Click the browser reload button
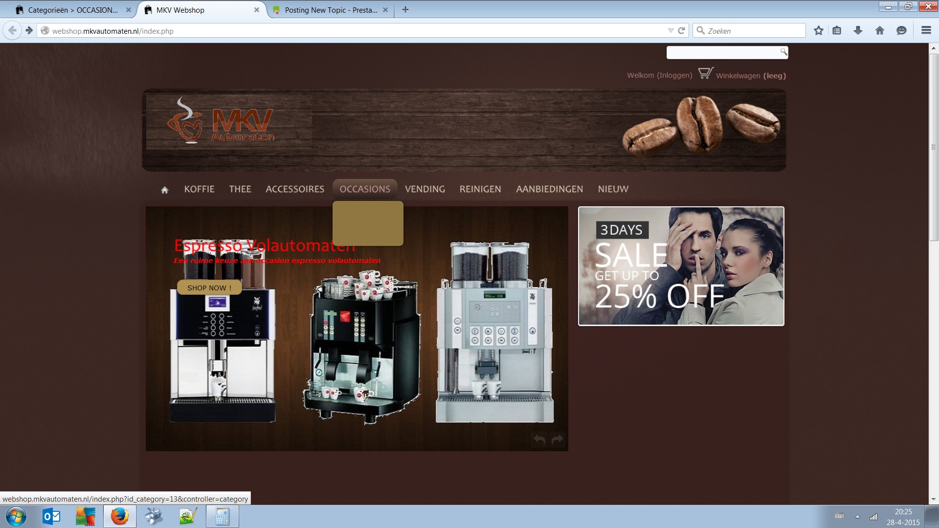 tap(681, 31)
